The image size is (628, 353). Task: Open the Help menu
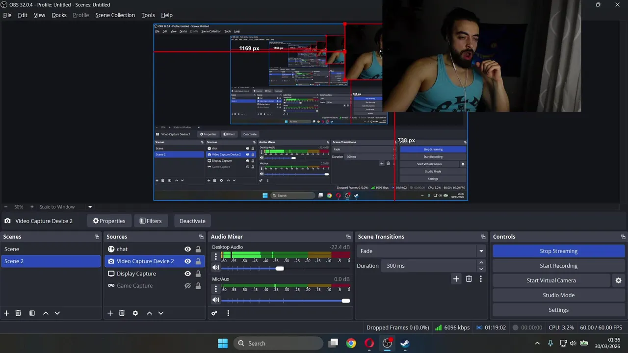tap(167, 15)
